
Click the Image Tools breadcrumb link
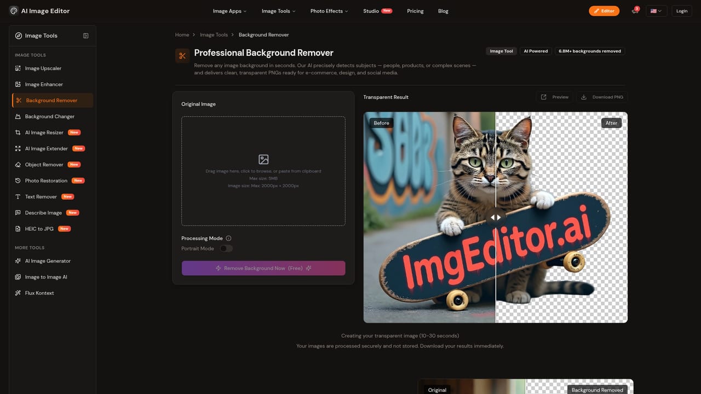pyautogui.click(x=214, y=35)
